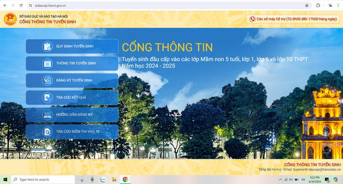343x184 pixels.
Task: Click the volume icon in system tray
Action: [x=291, y=180]
